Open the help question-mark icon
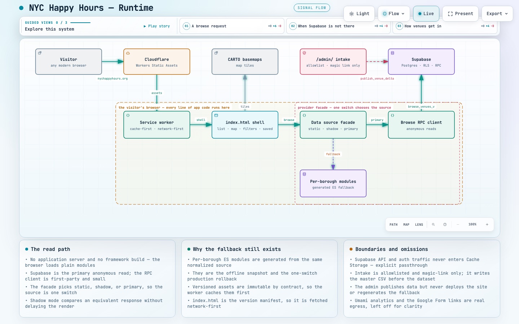The image size is (519, 324). (x=445, y=224)
